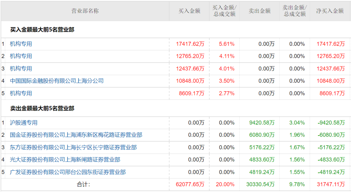
Task: Open the 机构专用 link in buy row 1
Action: [x=21, y=44]
